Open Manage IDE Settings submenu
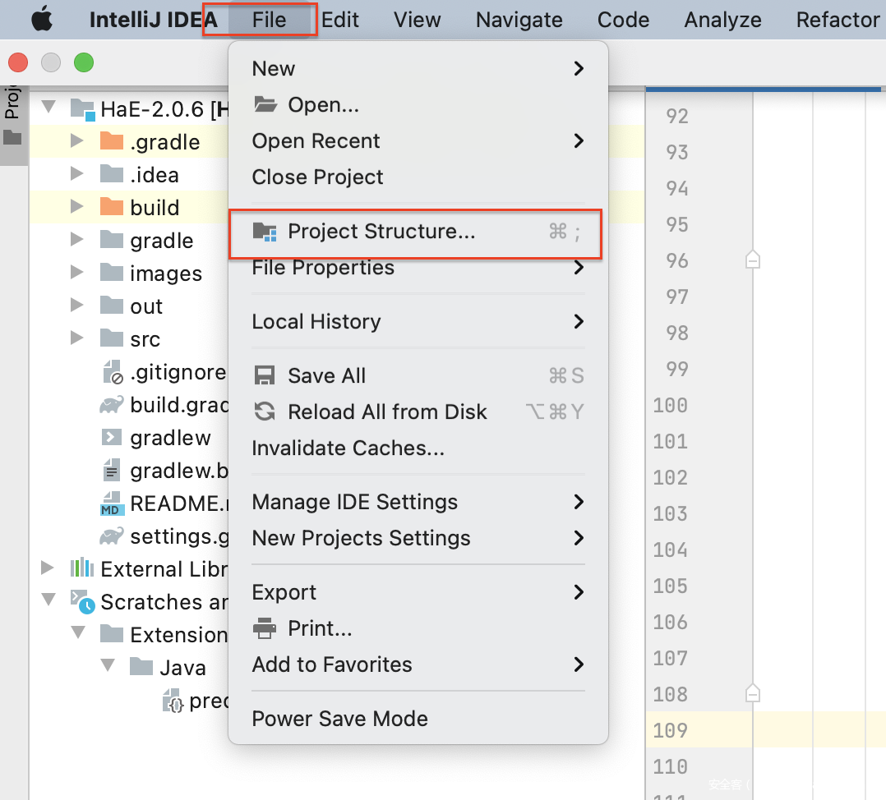This screenshot has height=800, width=886. point(418,502)
